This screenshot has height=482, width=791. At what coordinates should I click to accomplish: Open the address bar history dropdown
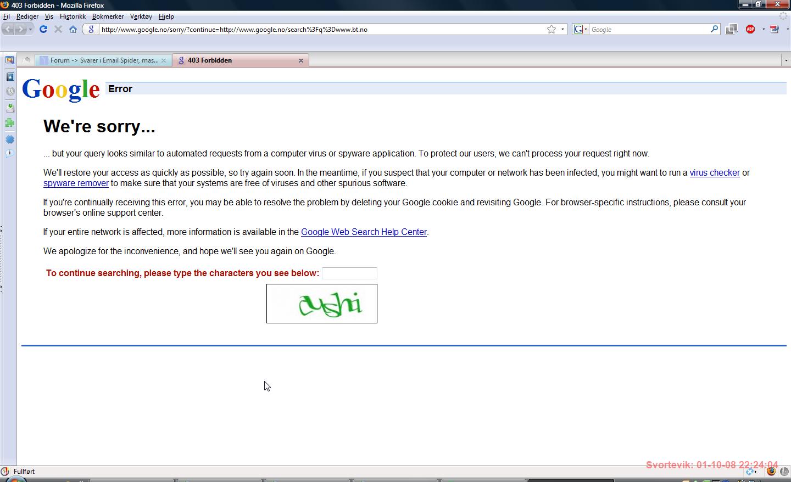562,29
